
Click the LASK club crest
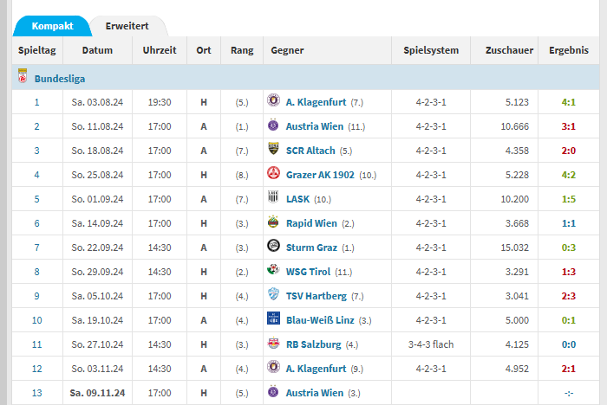click(x=273, y=198)
